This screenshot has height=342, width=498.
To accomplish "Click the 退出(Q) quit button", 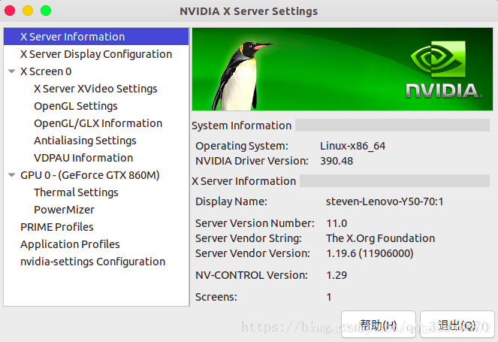I will pyautogui.click(x=457, y=324).
